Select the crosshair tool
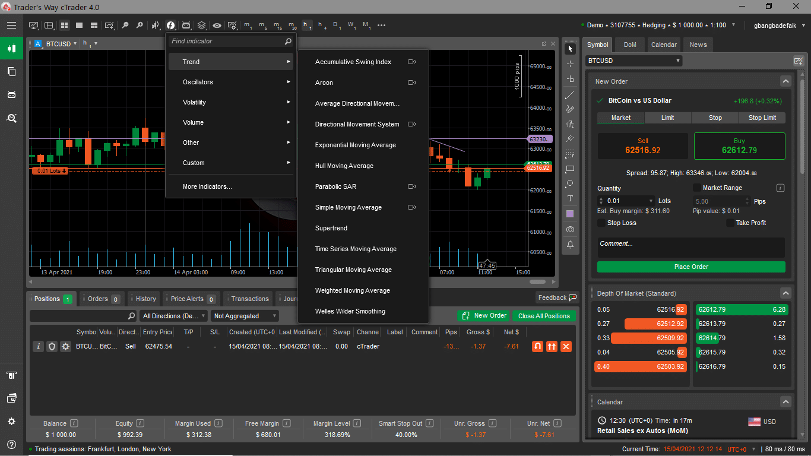Viewport: 811px width, 456px height. (570, 64)
